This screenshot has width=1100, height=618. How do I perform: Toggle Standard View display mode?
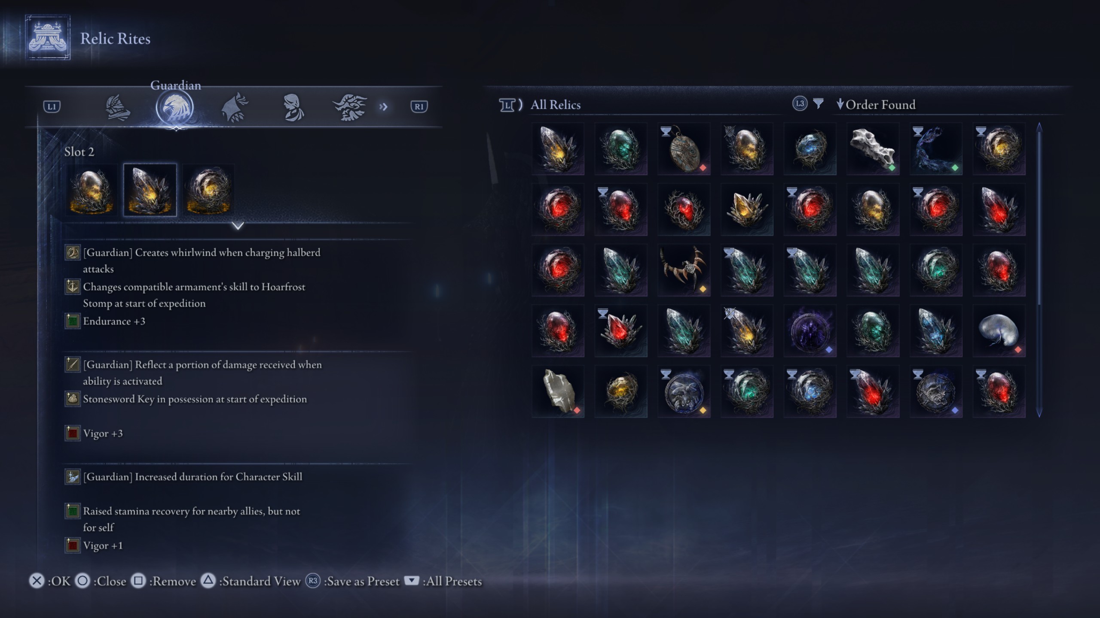point(251,581)
